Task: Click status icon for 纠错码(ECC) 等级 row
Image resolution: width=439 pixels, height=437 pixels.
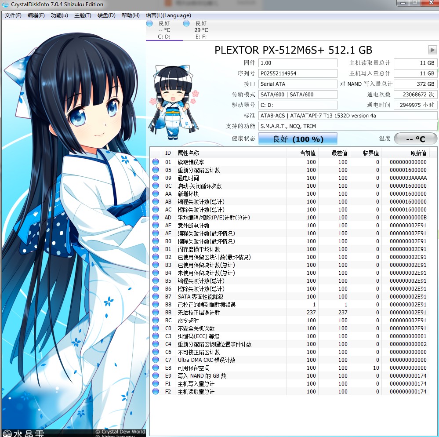Action: tap(156, 336)
